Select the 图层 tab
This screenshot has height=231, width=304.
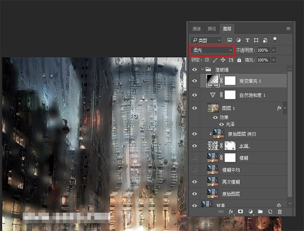(227, 29)
